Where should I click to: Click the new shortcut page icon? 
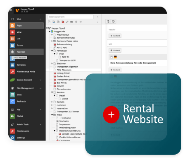(x=58, y=22)
